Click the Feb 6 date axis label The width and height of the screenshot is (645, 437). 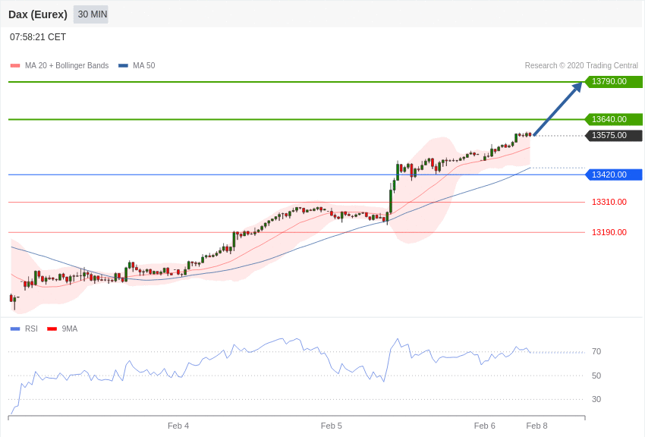(485, 426)
